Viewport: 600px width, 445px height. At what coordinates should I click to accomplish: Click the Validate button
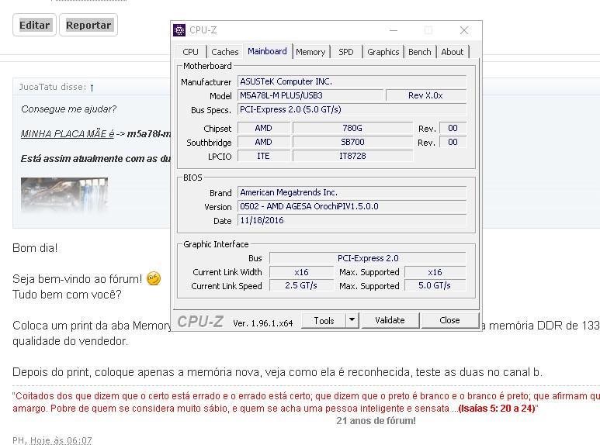click(x=390, y=320)
